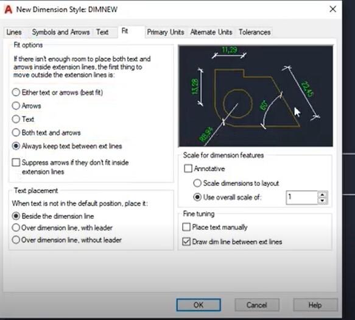The image size is (355, 320).
Task: Close the New Dimension Style dialog
Action: 332,9
